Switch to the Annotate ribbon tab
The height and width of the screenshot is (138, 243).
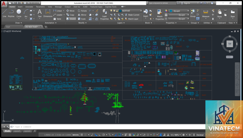pyautogui.click(x=29, y=7)
